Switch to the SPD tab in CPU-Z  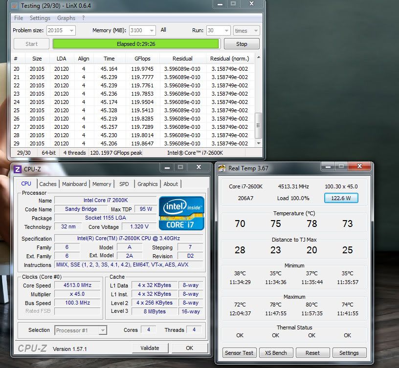(124, 184)
